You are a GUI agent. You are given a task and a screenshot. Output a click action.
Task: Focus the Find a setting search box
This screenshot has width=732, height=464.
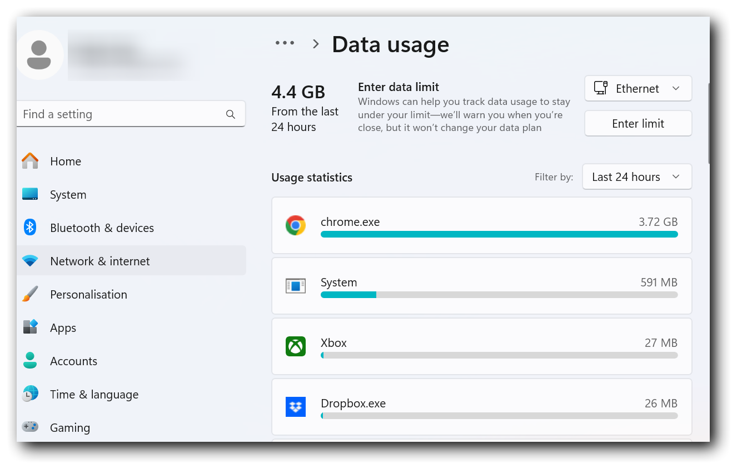119,114
